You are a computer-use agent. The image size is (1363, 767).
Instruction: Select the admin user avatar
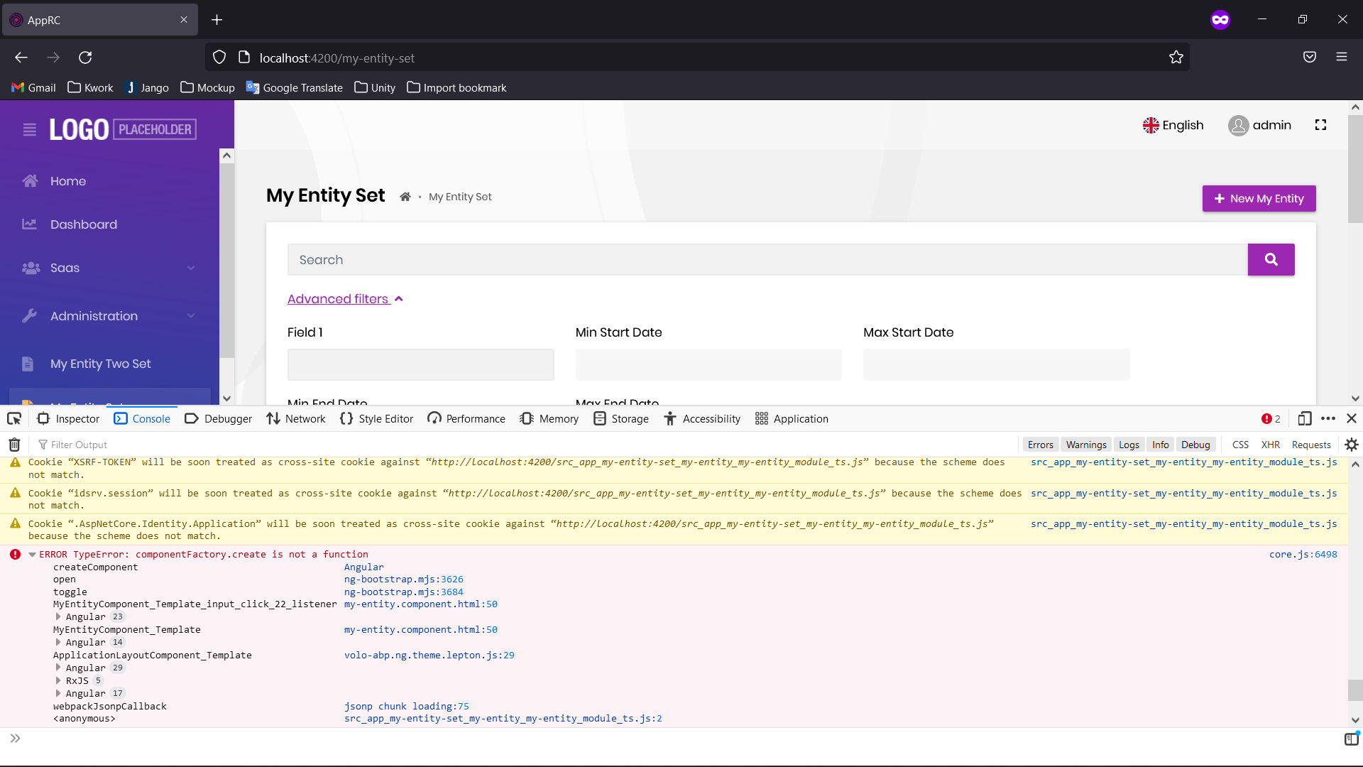[1239, 125]
